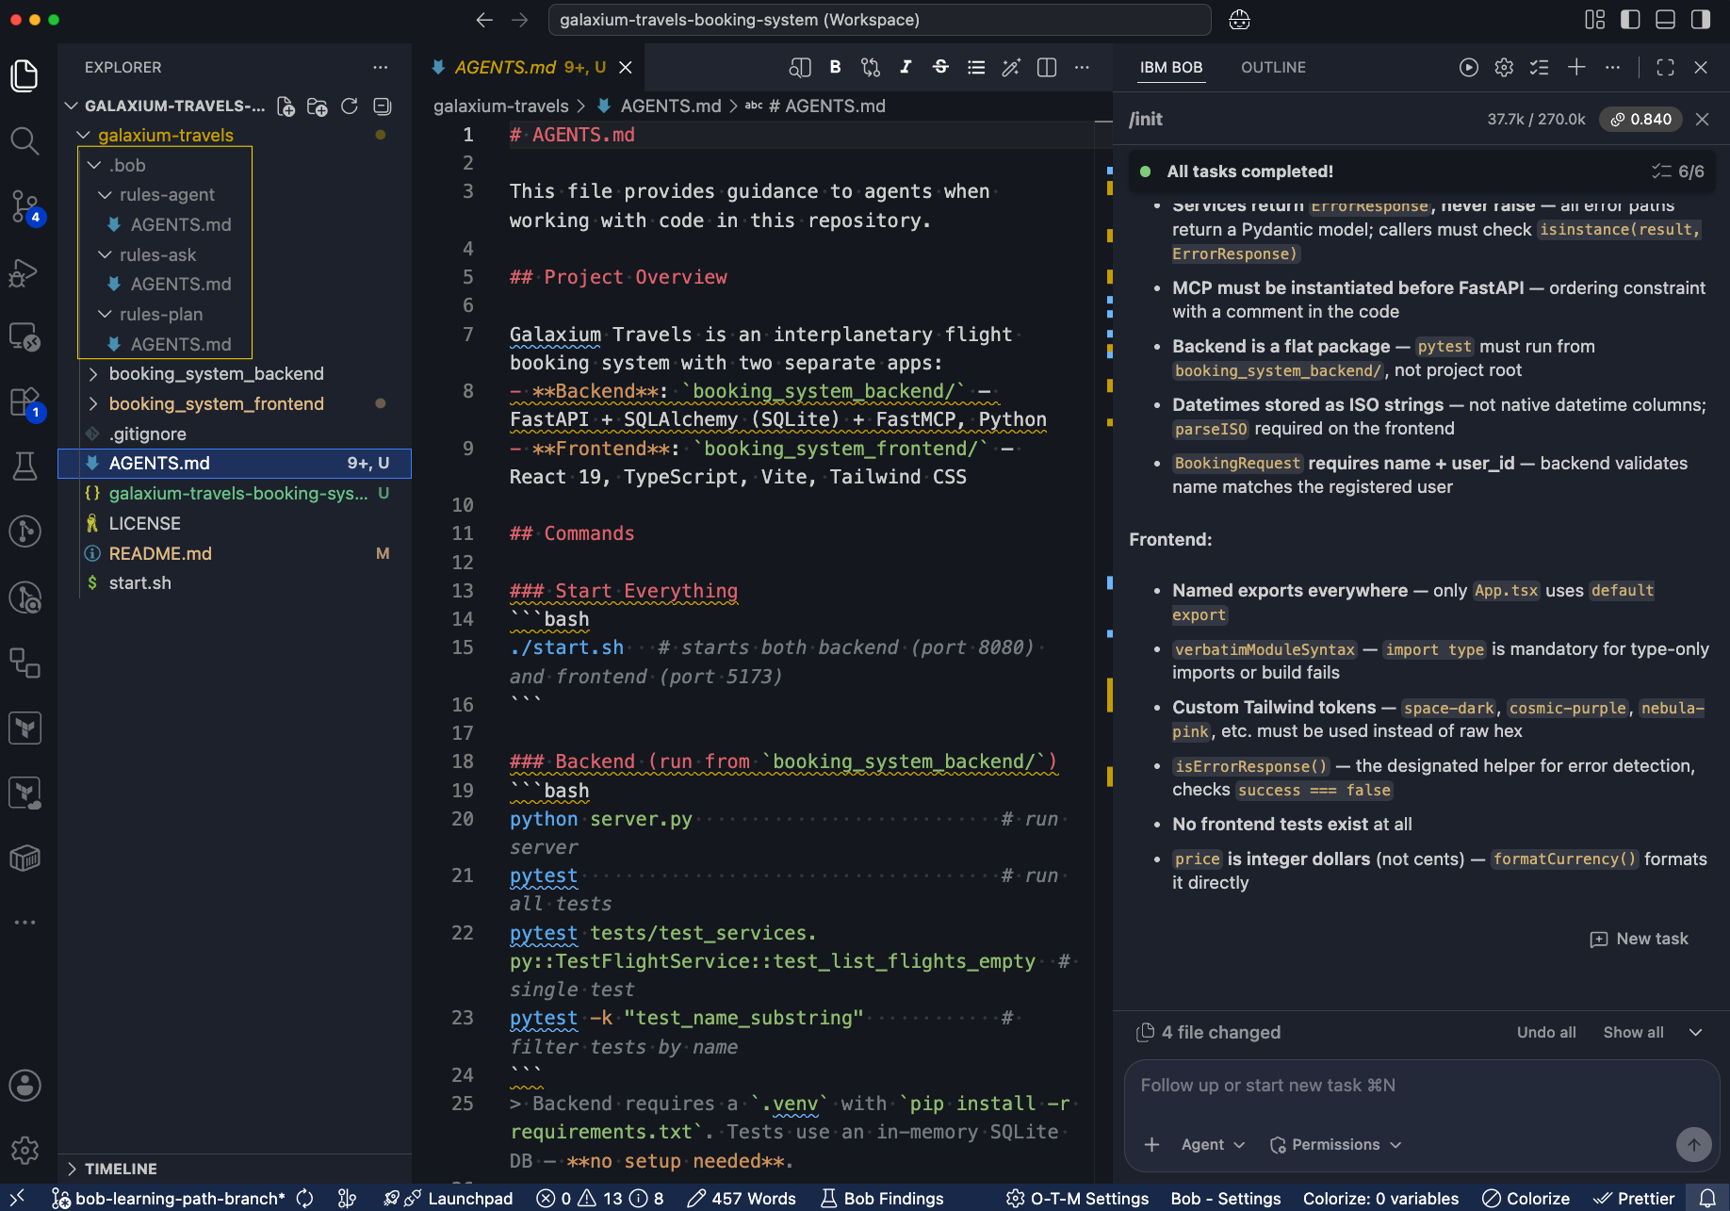Click Undo all file changes
This screenshot has height=1211, width=1730.
(1546, 1032)
